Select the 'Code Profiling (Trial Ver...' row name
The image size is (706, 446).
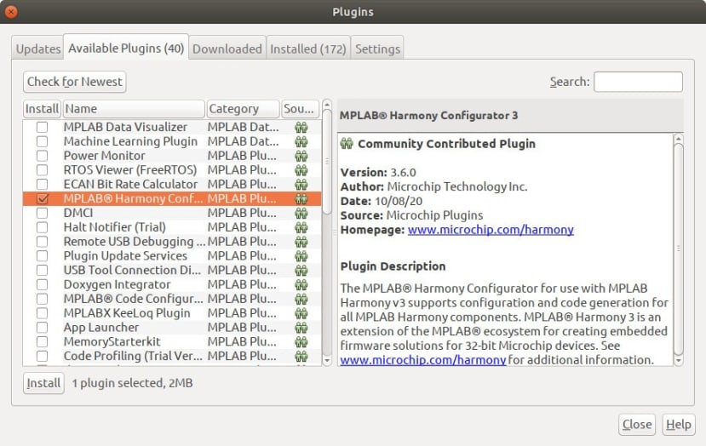133,357
